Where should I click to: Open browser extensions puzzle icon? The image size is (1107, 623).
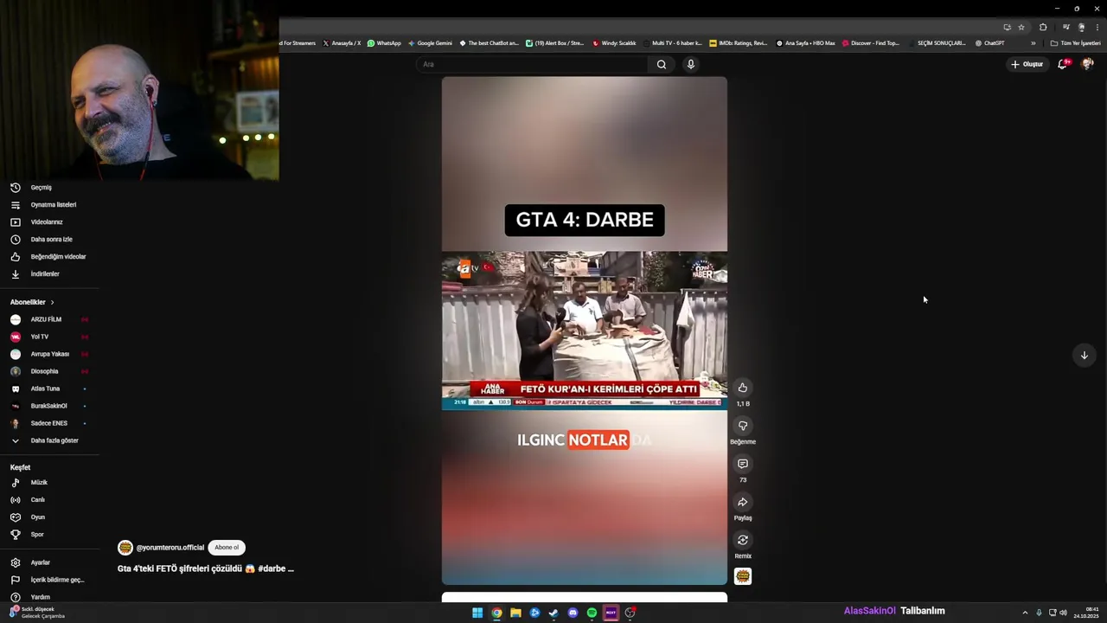coord(1043,27)
